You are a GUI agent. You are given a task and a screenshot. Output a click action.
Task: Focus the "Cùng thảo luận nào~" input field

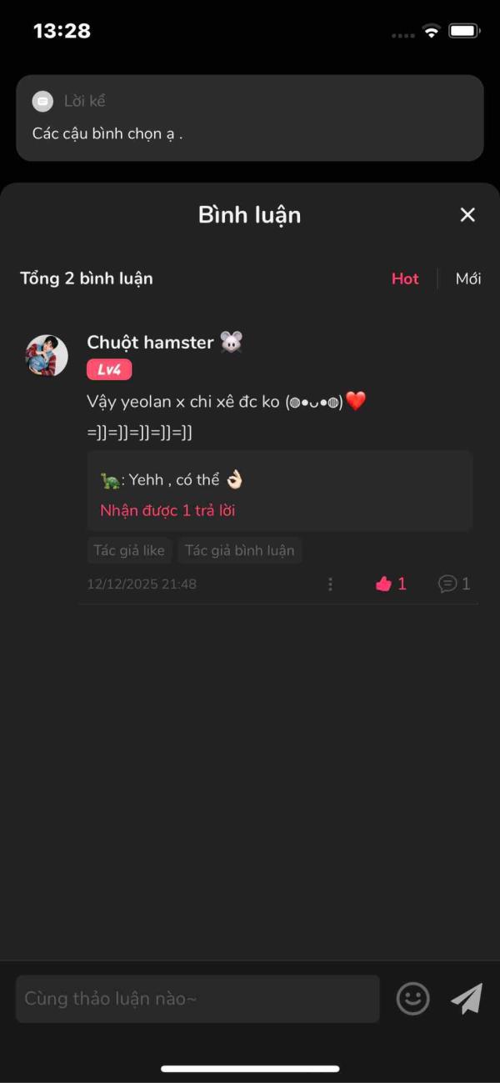tap(197, 999)
